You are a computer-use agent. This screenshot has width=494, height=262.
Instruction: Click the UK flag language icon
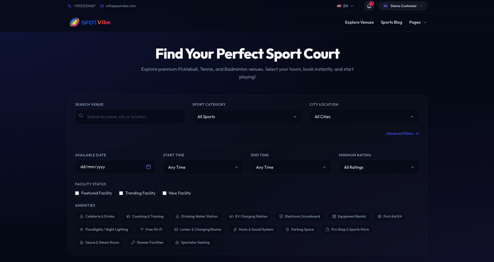(339, 6)
